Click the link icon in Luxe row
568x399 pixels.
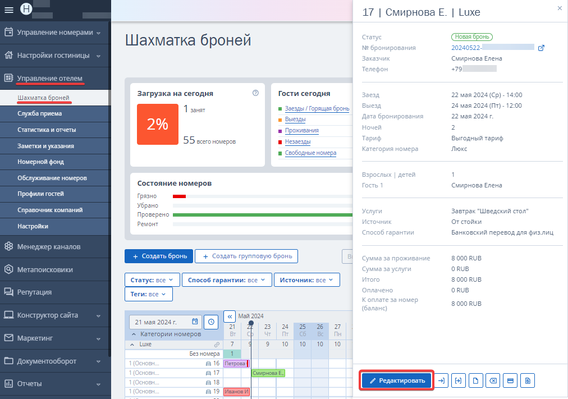pos(217,345)
